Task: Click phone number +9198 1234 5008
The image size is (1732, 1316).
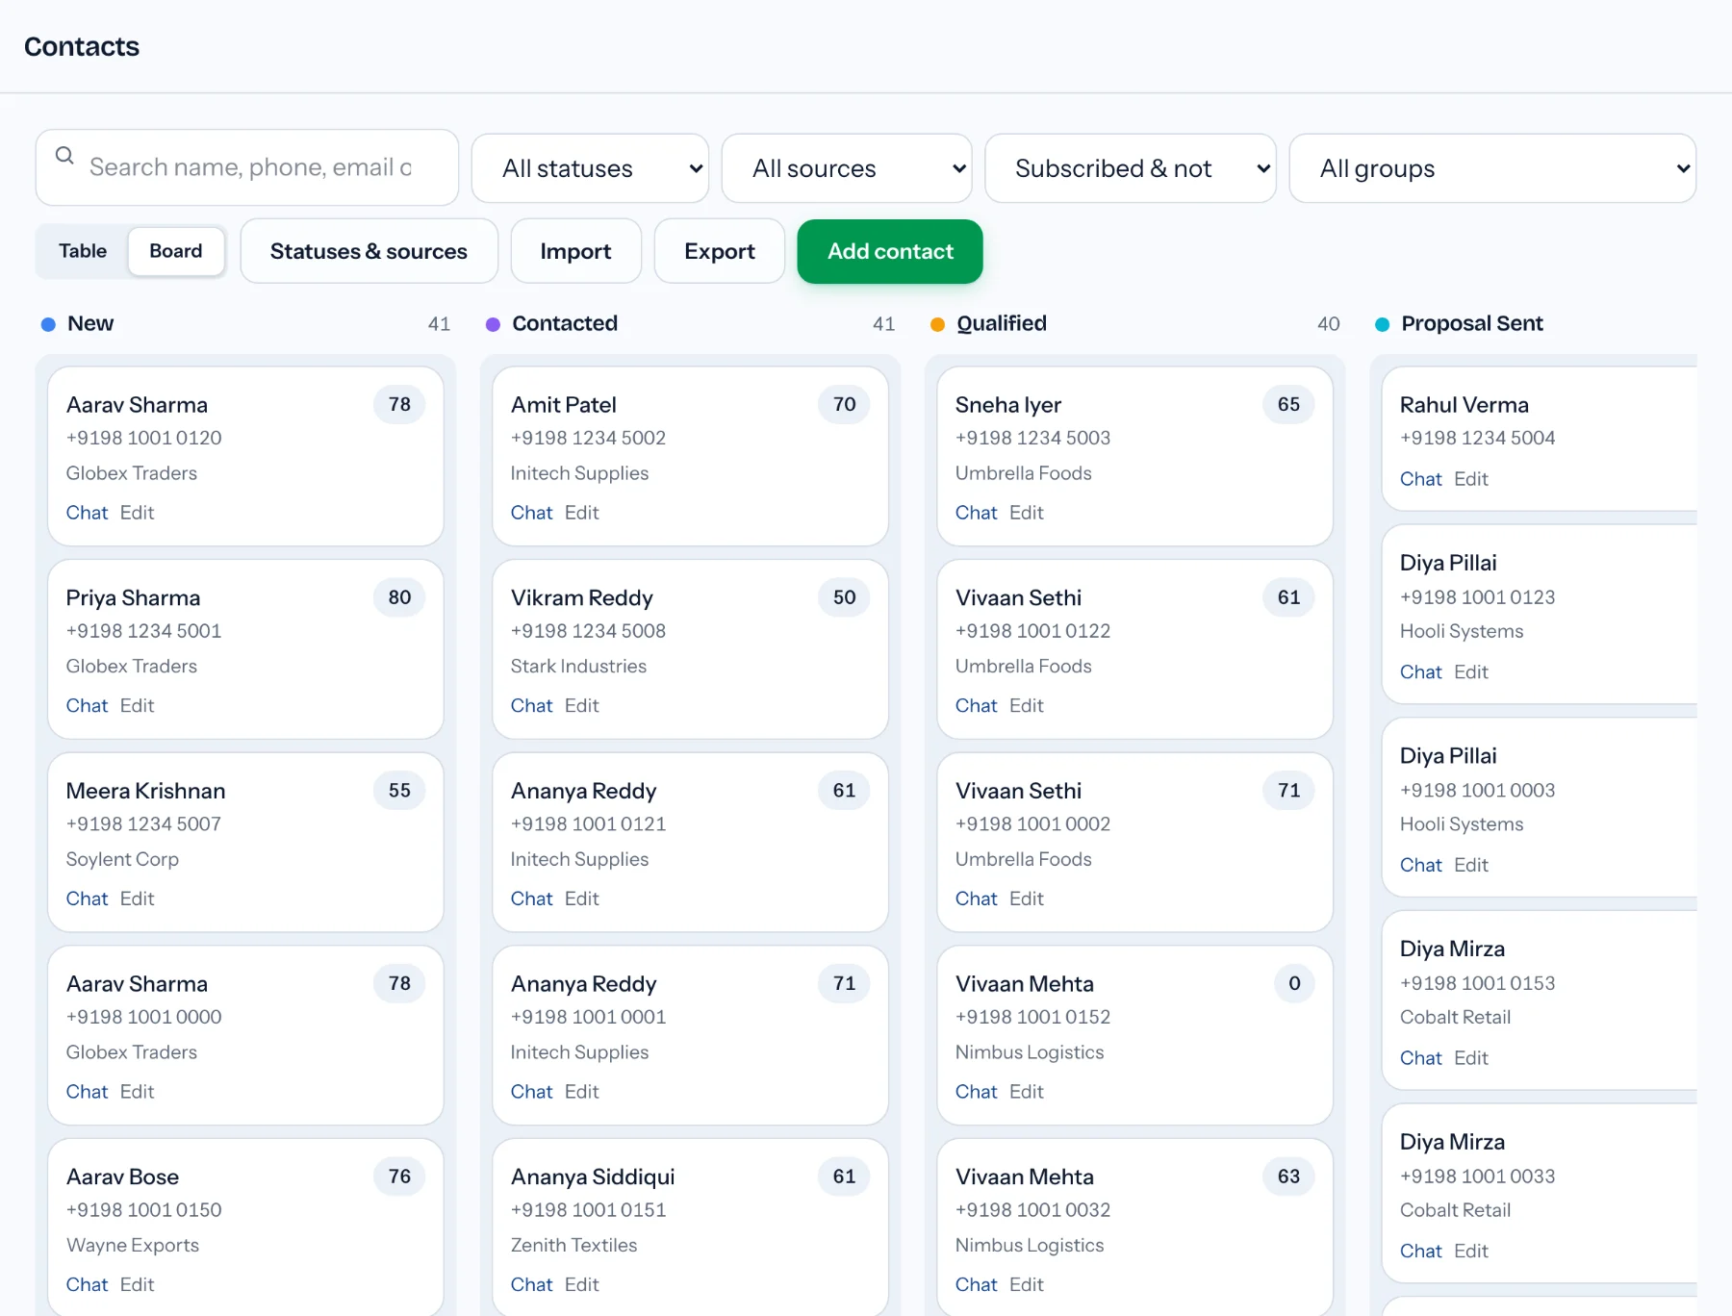Action: (588, 631)
